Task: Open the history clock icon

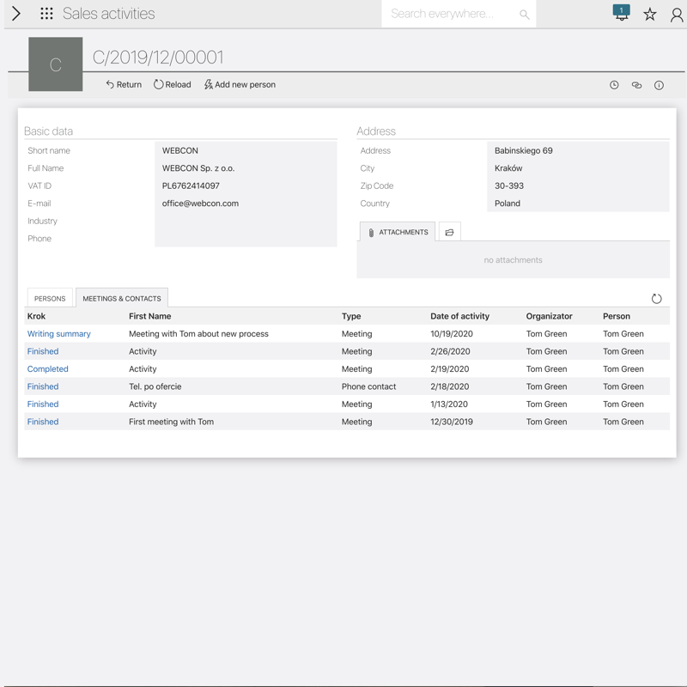Action: pos(614,85)
